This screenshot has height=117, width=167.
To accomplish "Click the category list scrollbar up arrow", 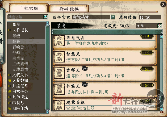I will point(47,23).
